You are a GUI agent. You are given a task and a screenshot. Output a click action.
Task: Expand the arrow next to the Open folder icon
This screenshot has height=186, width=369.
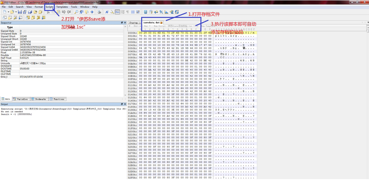tap(16, 12)
